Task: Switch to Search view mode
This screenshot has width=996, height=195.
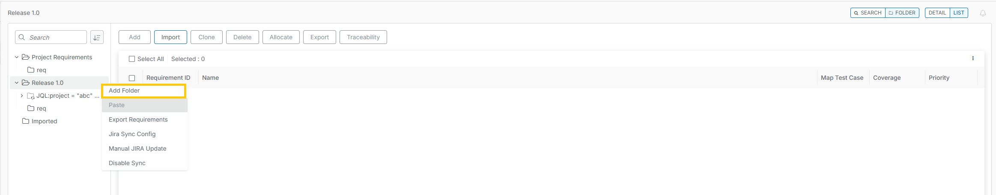Action: click(x=868, y=13)
